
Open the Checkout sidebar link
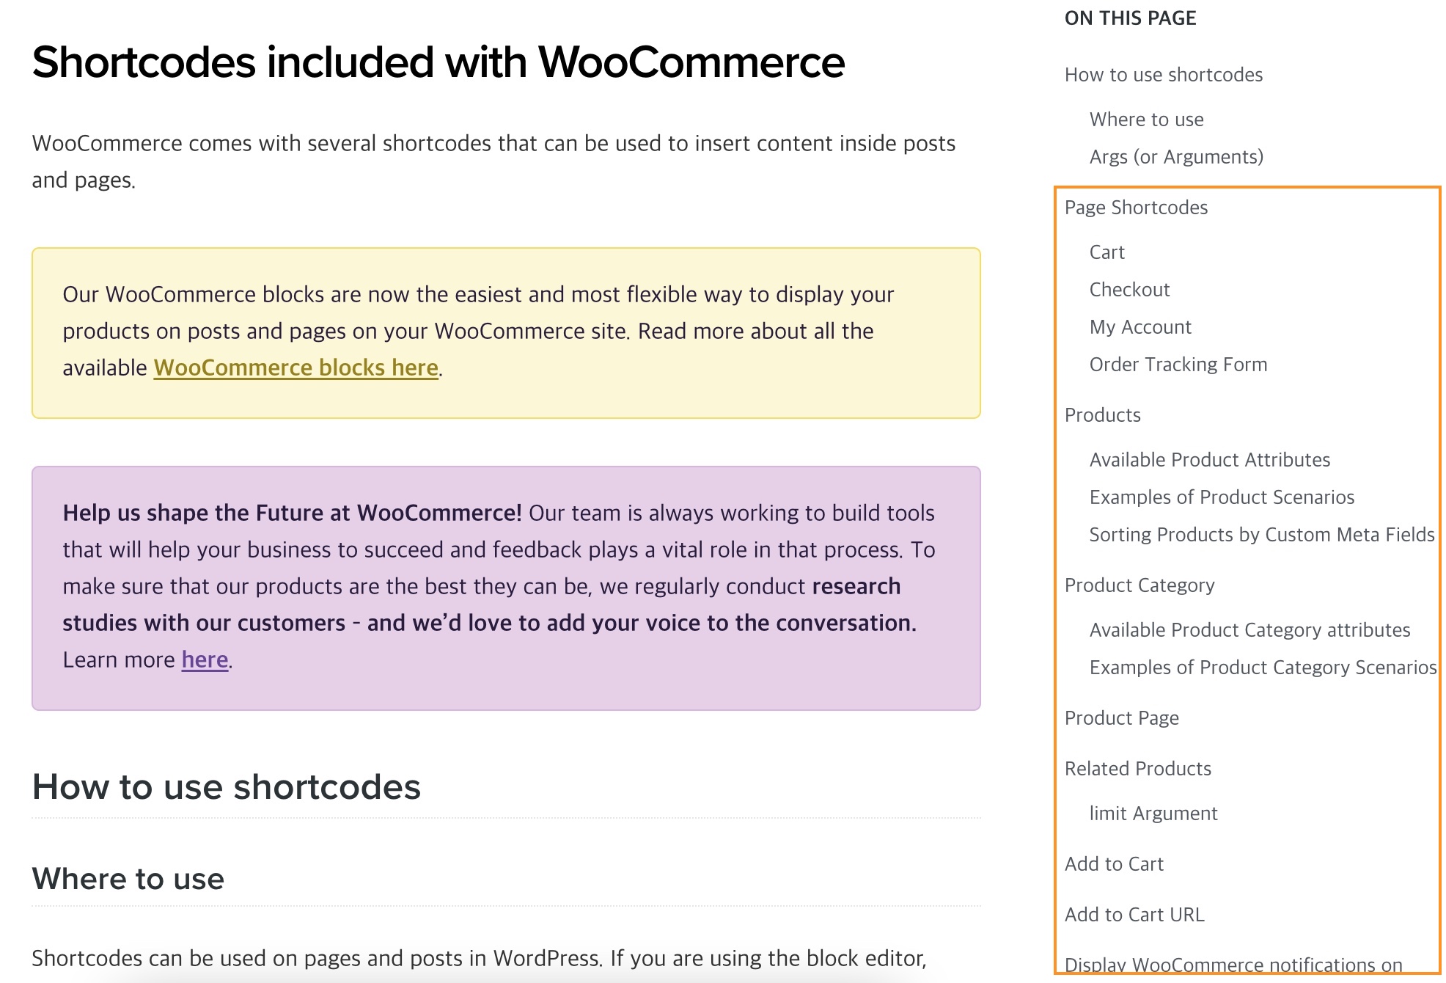coord(1129,290)
